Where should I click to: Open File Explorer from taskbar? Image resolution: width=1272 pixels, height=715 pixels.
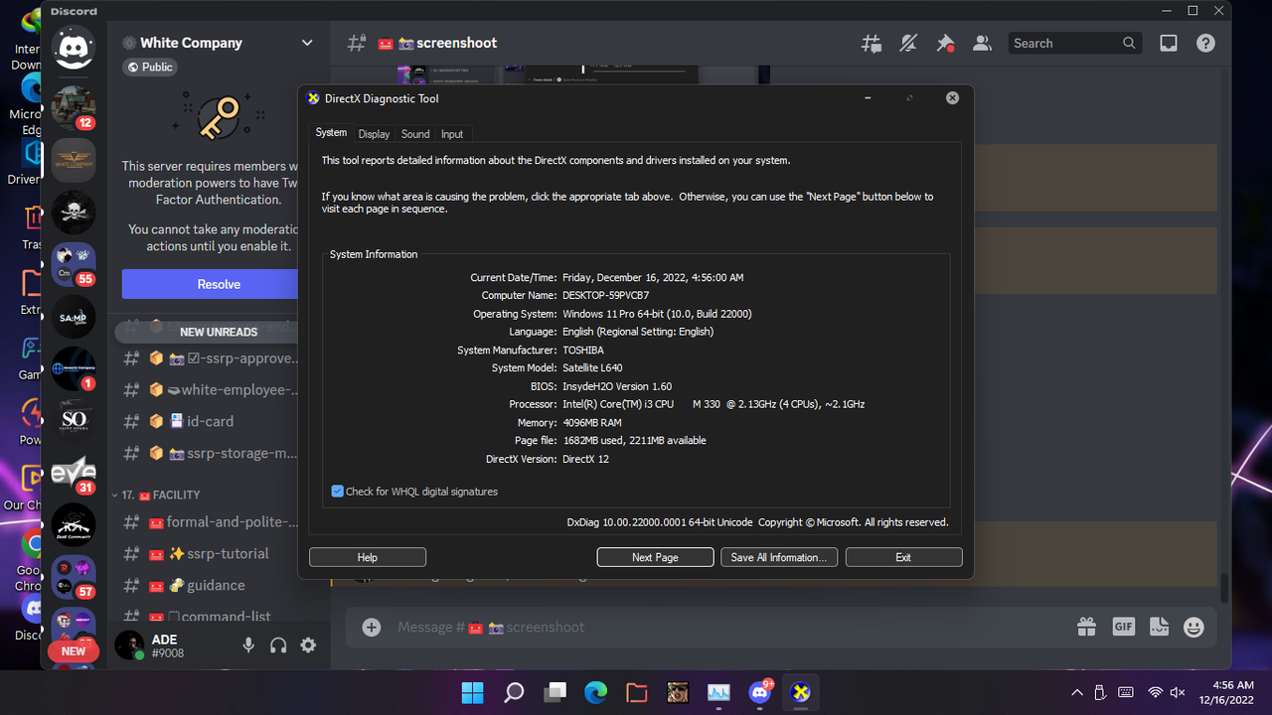637,692
